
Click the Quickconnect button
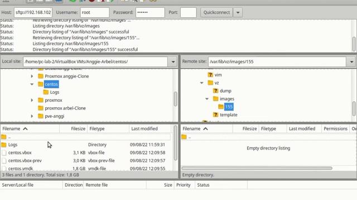coord(216,12)
